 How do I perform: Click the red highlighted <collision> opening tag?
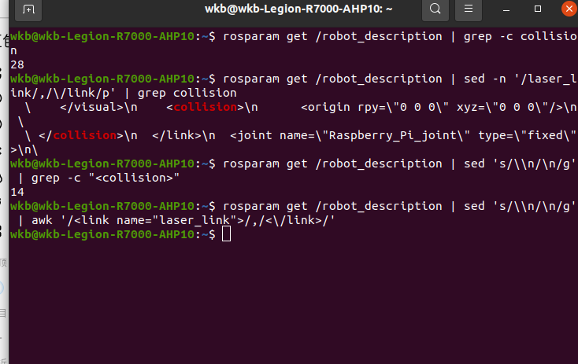click(206, 107)
